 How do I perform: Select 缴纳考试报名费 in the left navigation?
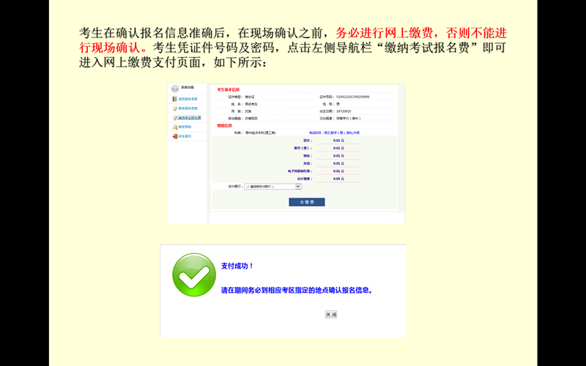click(190, 117)
